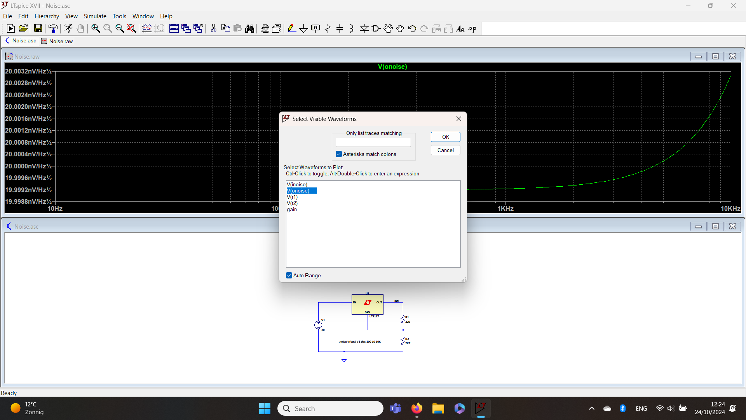Viewport: 746px width, 420px height.
Task: Open Firefox from the taskbar
Action: pos(417,408)
